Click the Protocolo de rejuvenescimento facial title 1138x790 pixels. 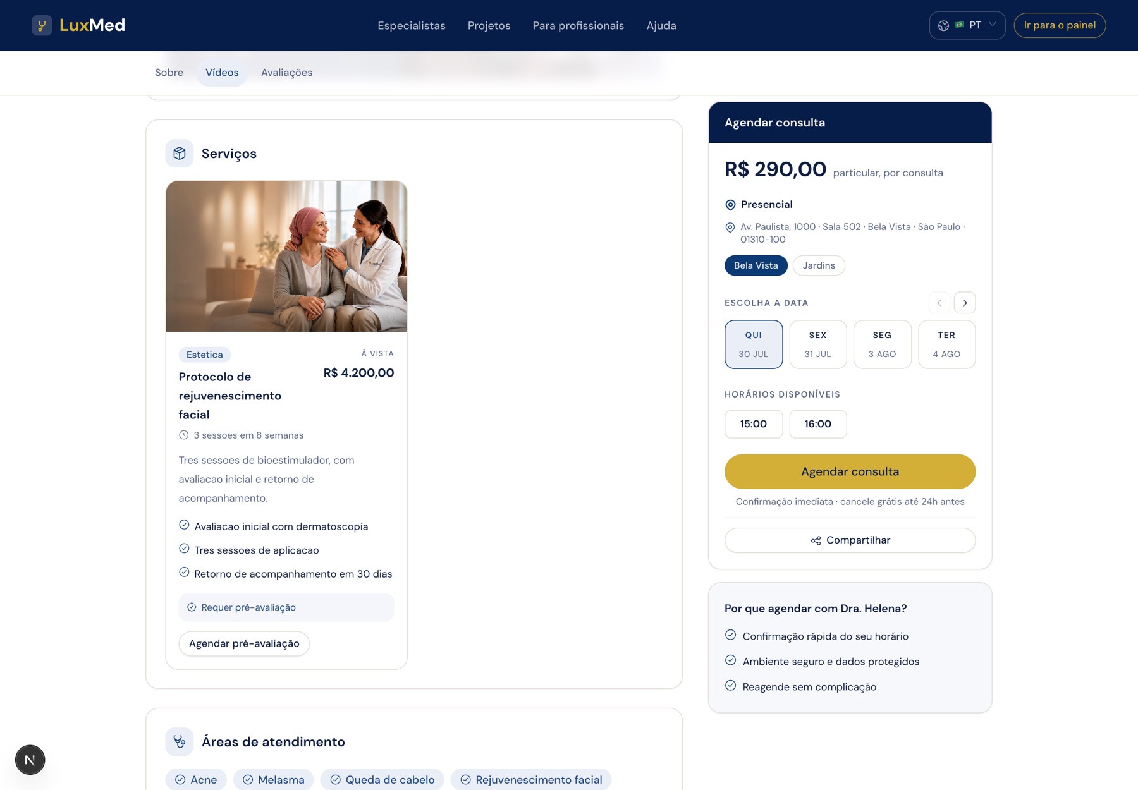pos(230,396)
